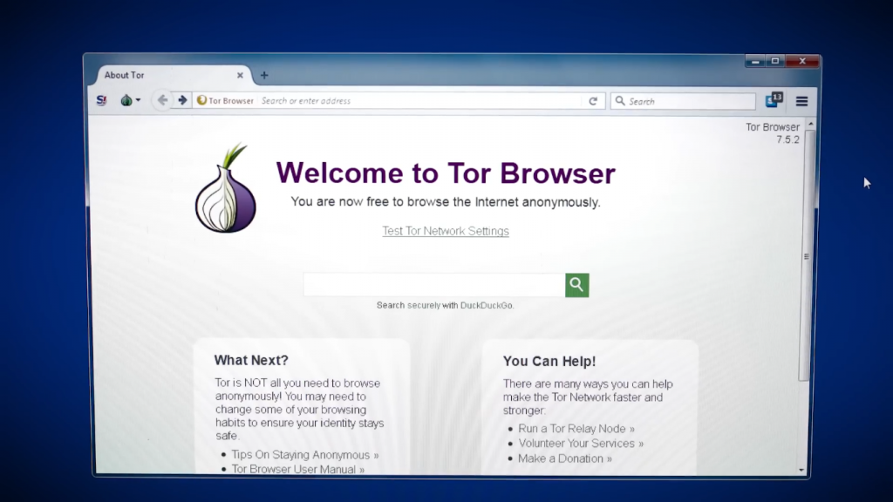Click Search securely with DuckDuckGo text
This screenshot has width=893, height=502.
445,306
